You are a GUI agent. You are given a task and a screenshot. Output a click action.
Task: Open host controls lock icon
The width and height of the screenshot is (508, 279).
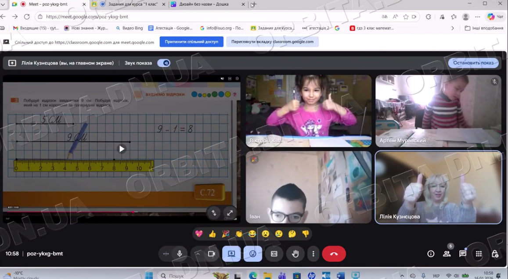[x=495, y=254]
